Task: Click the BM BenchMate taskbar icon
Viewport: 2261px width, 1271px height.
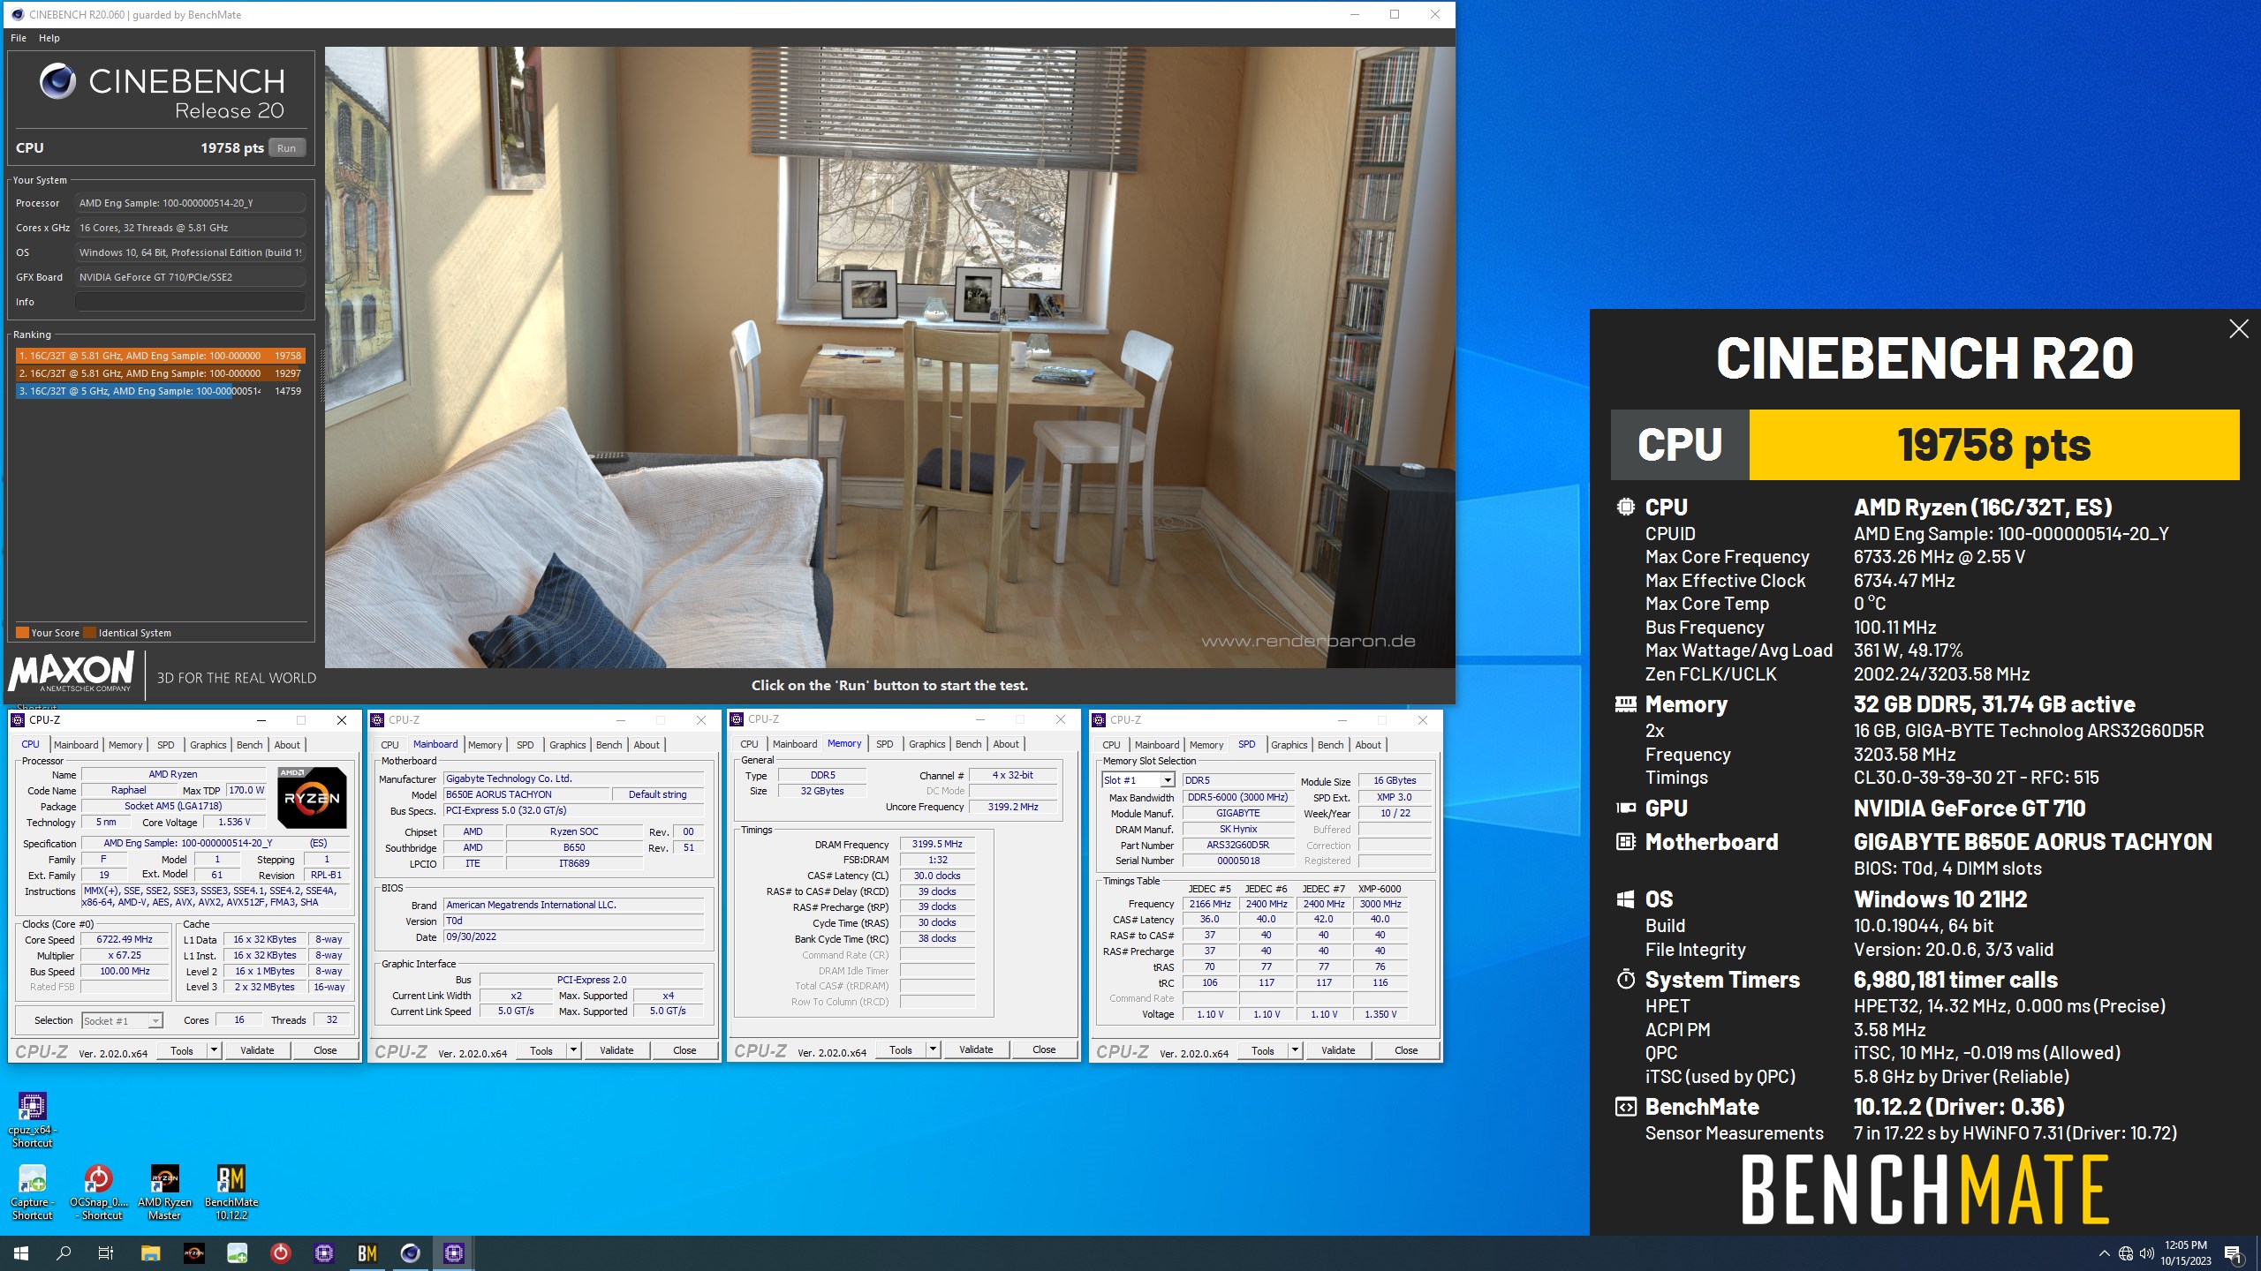Action: click(x=367, y=1253)
